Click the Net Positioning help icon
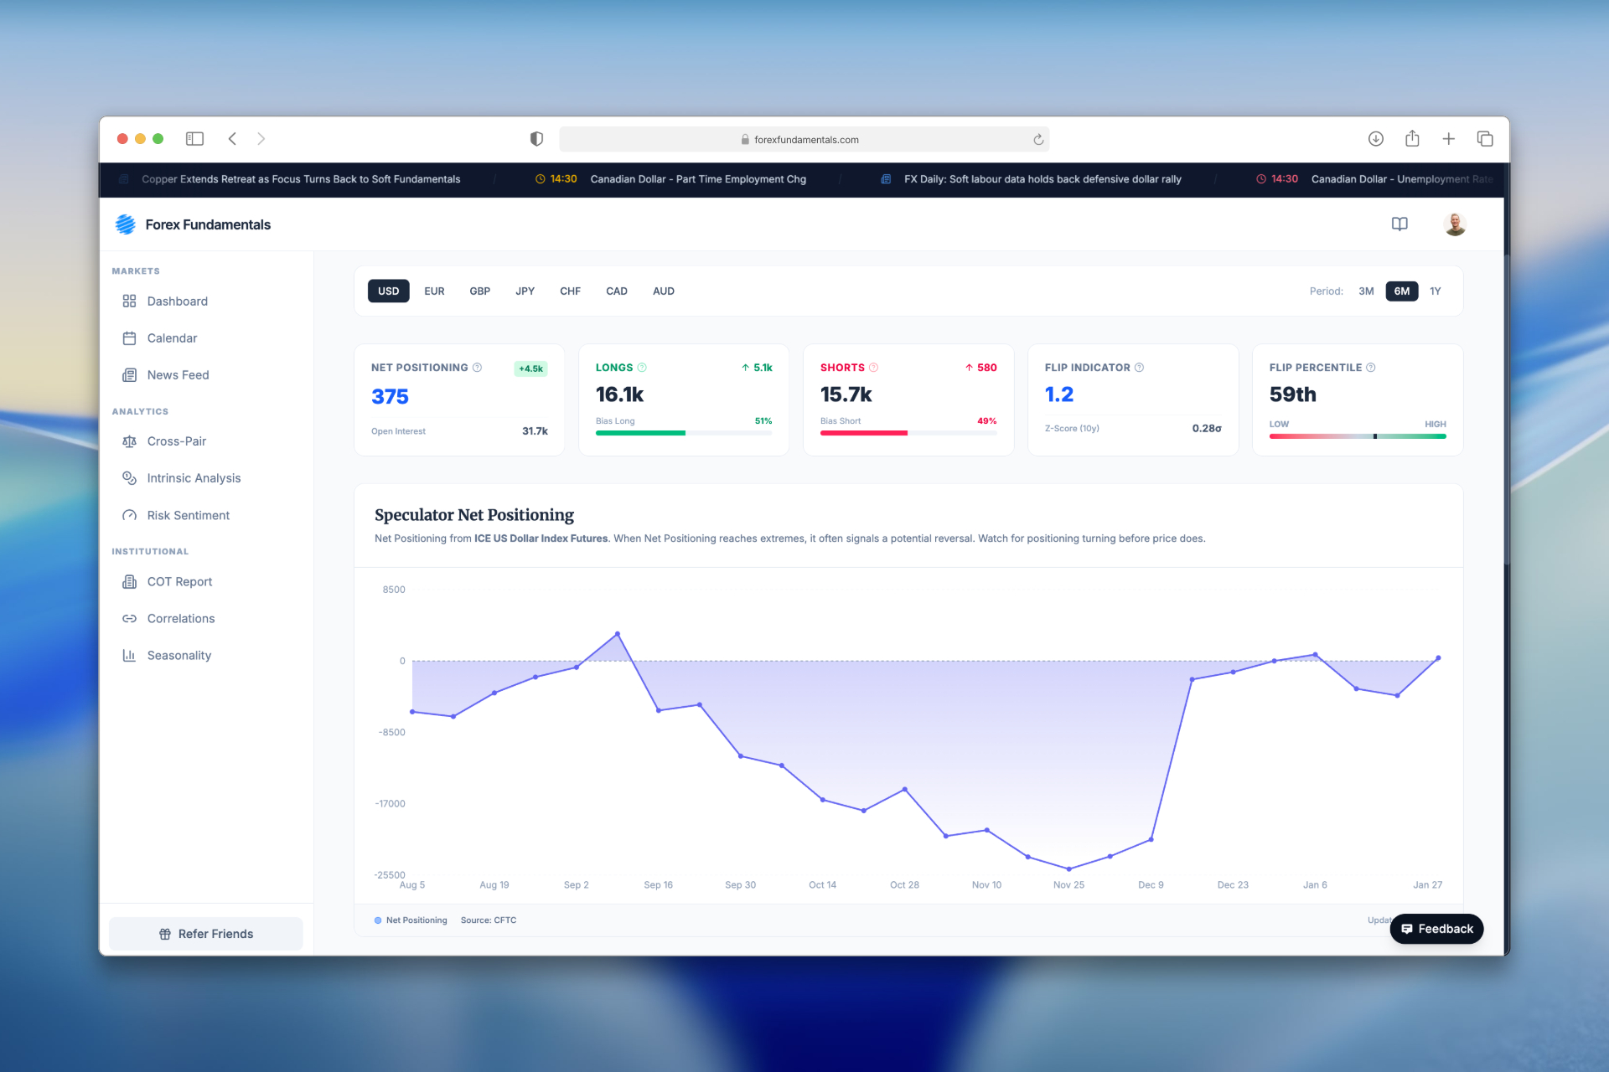Screen dimensions: 1609x1072 point(477,368)
